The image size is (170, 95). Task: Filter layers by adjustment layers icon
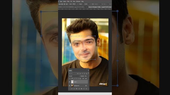(x=80, y=74)
